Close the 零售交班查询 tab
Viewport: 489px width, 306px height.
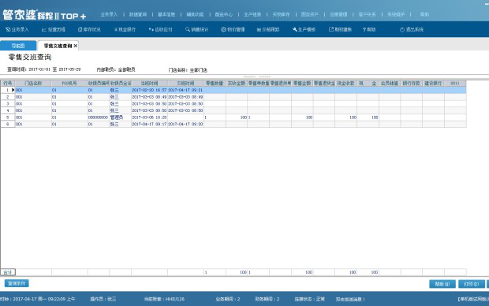[76, 46]
